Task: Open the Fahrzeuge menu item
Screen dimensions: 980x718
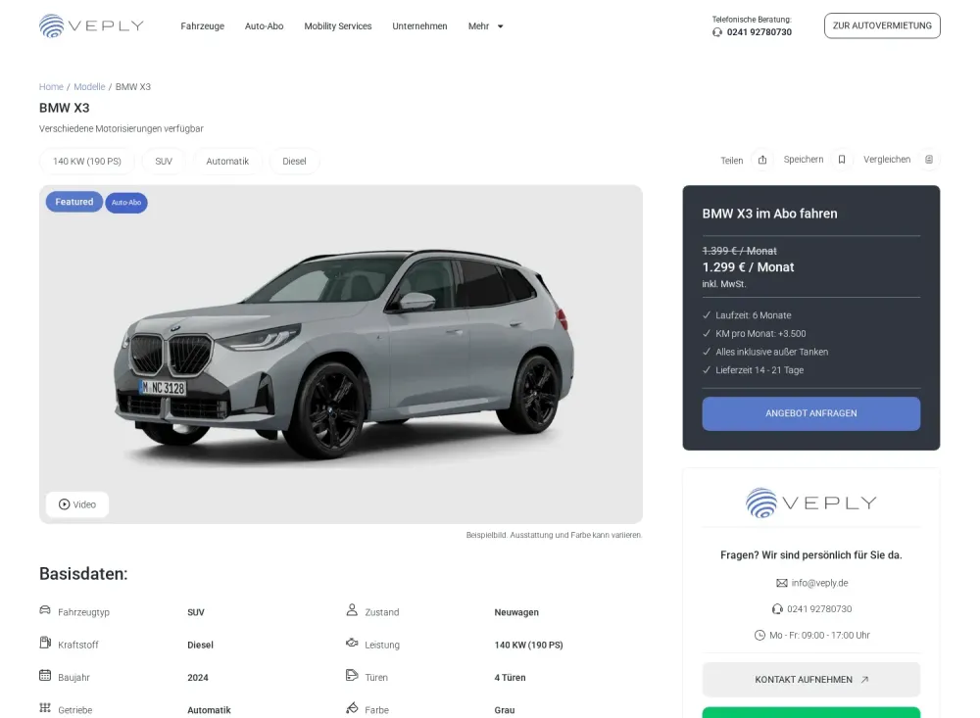Action: tap(203, 26)
